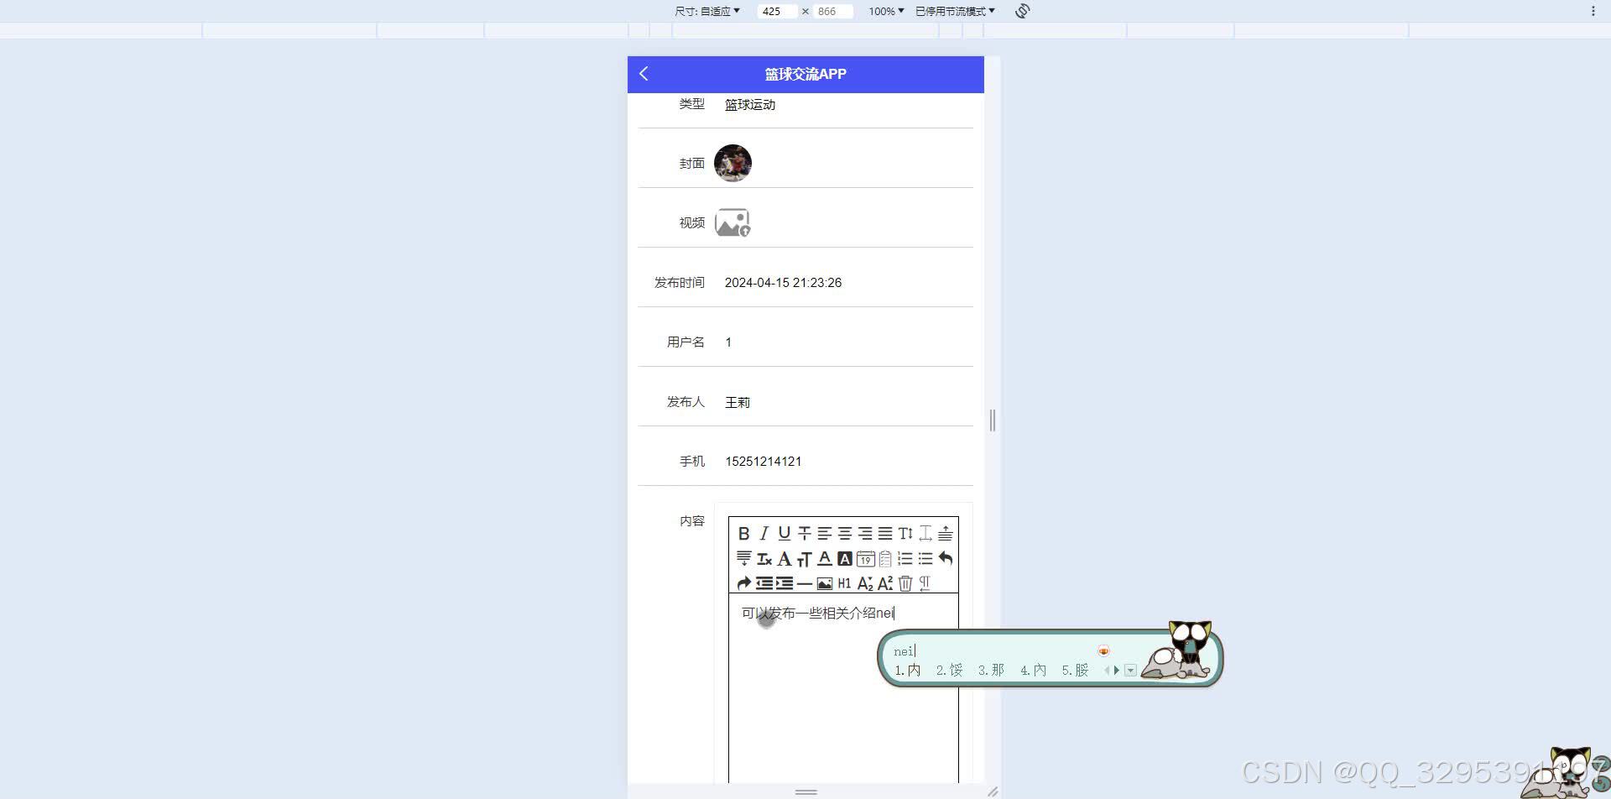Screen dimensions: 1611x799
Task: Insert horizontal divider line
Action: 804,583
